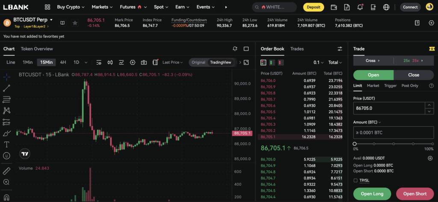Open the Last Price dropdown
Viewport: 438px width, 202px height.
coord(173,62)
